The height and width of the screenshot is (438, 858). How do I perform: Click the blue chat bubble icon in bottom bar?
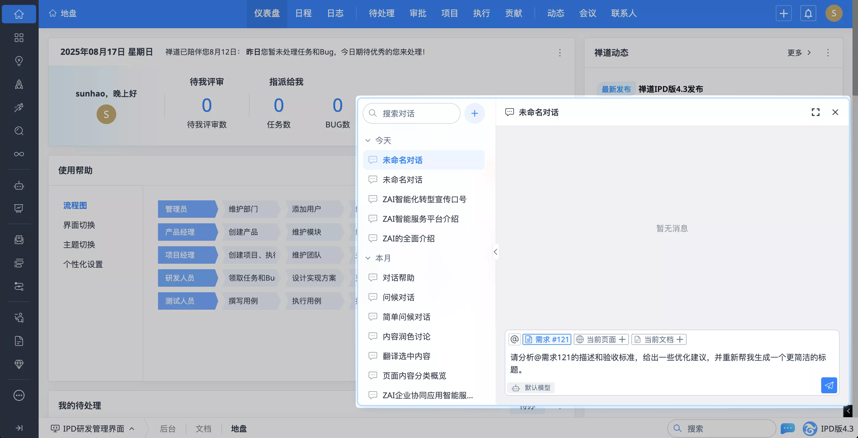[x=787, y=428]
